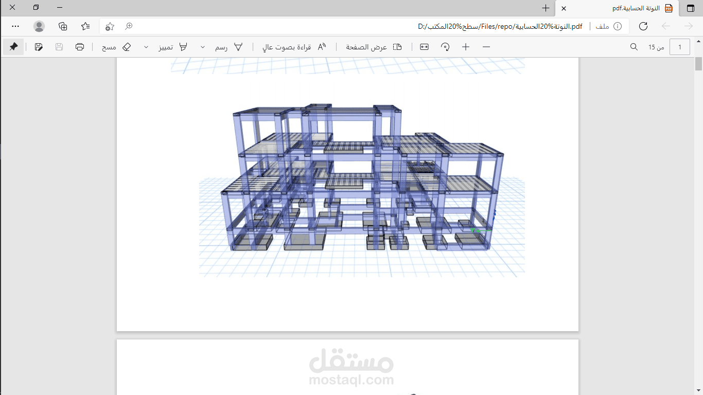Refresh the current page
The image size is (703, 395).
tap(643, 26)
